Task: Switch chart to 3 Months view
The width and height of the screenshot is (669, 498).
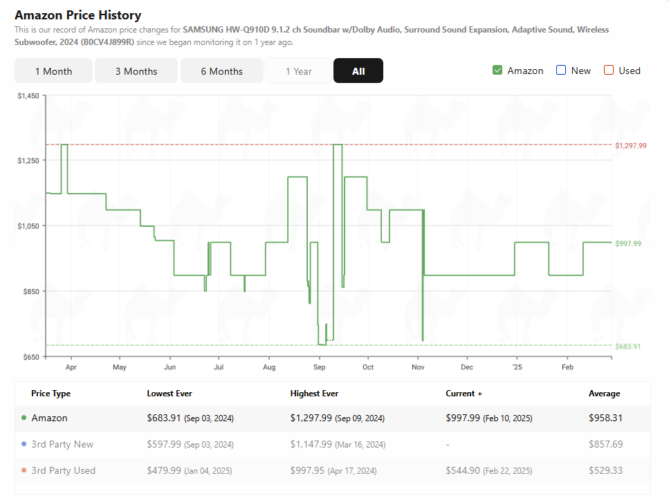Action: (x=136, y=71)
